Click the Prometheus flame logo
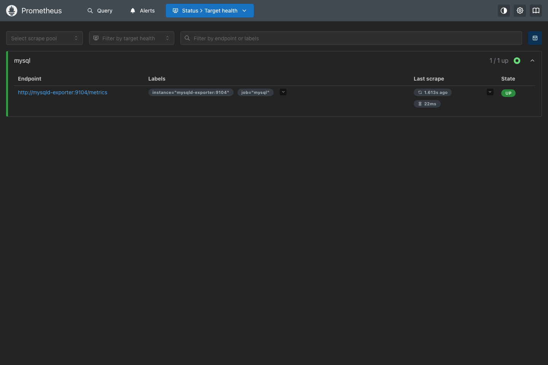The height and width of the screenshot is (365, 548). point(12,11)
